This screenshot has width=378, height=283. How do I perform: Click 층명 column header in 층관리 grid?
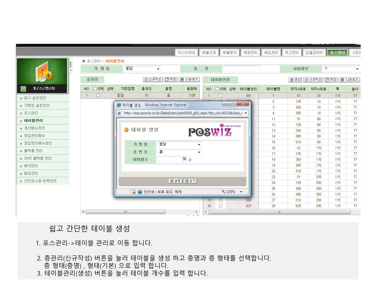point(168,89)
